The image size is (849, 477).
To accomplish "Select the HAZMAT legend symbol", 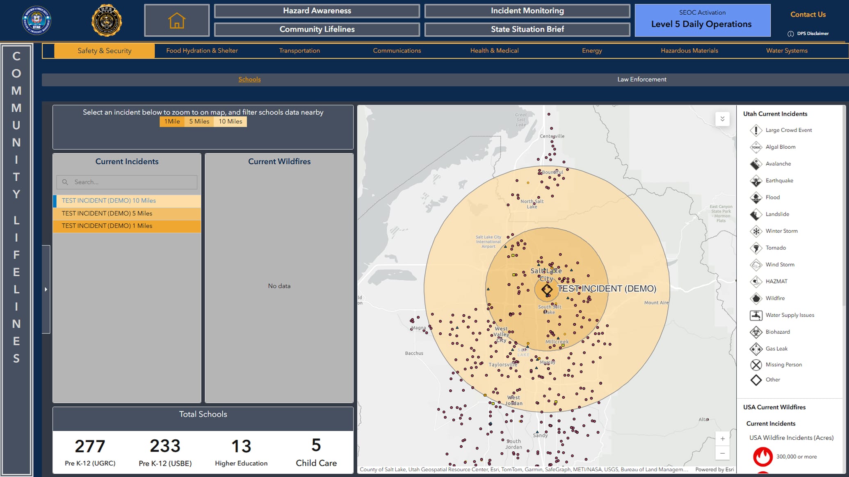I will [x=756, y=281].
